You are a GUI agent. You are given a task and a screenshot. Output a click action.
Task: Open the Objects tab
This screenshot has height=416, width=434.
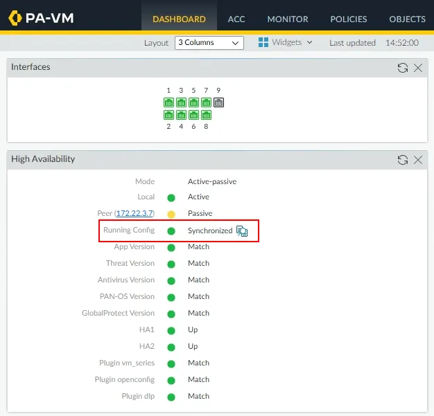click(x=407, y=19)
